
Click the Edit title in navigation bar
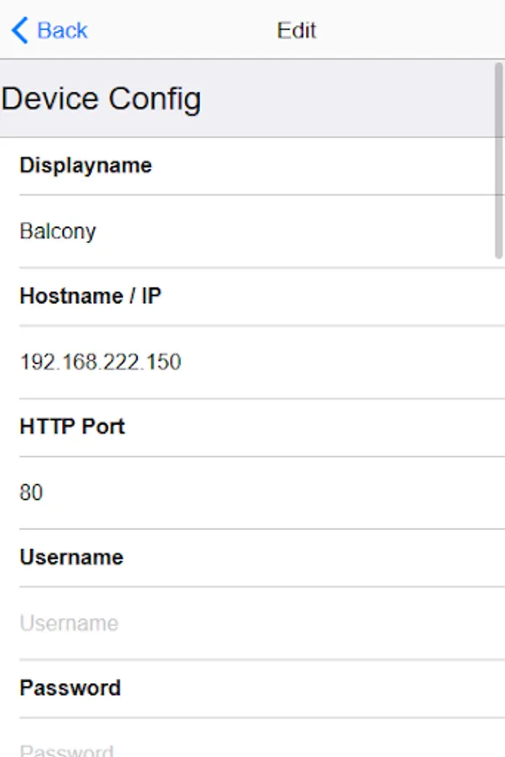click(296, 31)
